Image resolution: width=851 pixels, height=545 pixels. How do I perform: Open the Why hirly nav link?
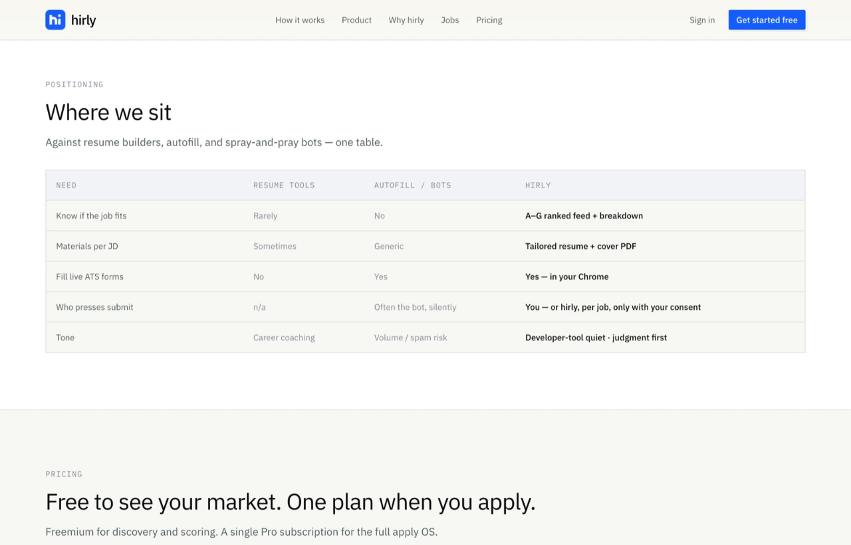coord(406,20)
